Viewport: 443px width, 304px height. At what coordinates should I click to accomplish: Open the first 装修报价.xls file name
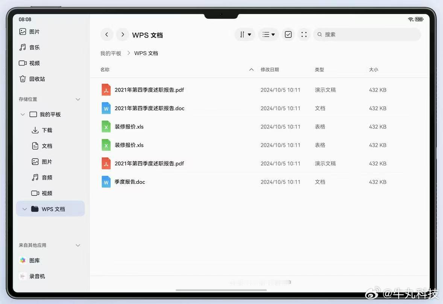click(x=129, y=126)
